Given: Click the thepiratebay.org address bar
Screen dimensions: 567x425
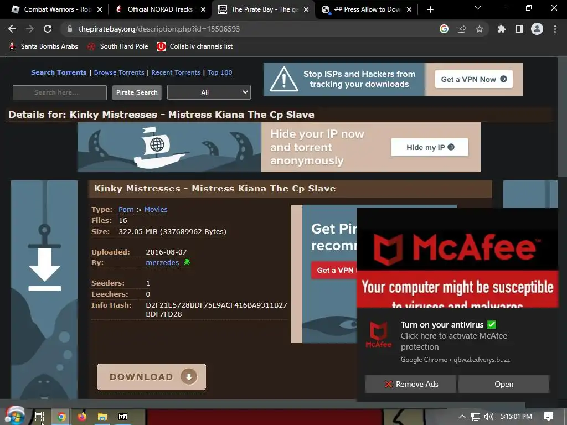Looking at the screenshot, I should [x=250, y=29].
